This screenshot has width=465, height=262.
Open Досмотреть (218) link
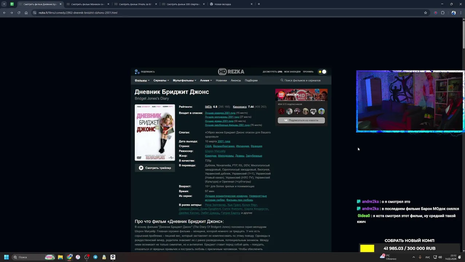click(272, 72)
